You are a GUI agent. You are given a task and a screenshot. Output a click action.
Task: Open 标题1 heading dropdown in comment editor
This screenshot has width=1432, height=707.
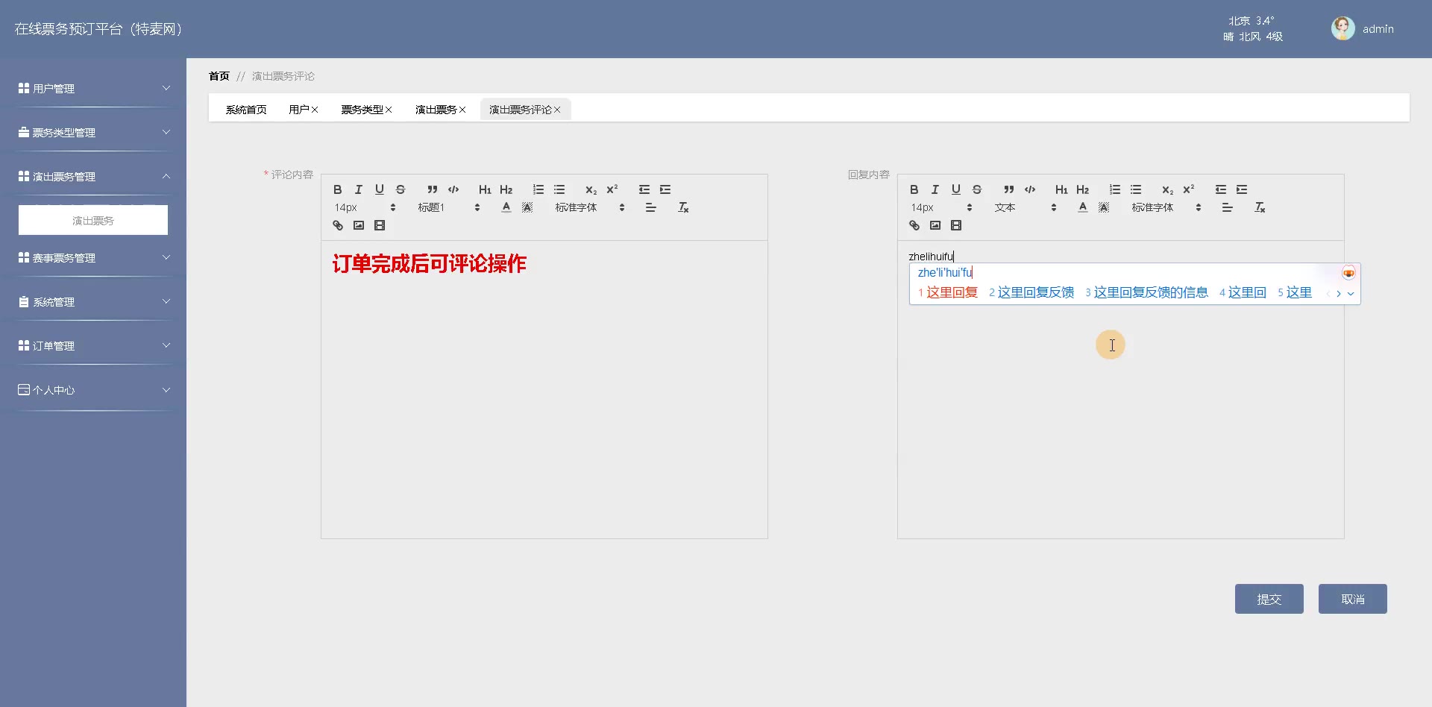point(449,207)
